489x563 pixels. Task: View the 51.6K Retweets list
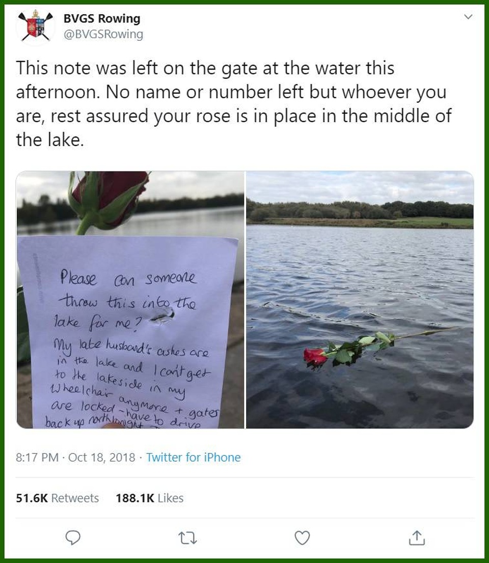(x=57, y=498)
